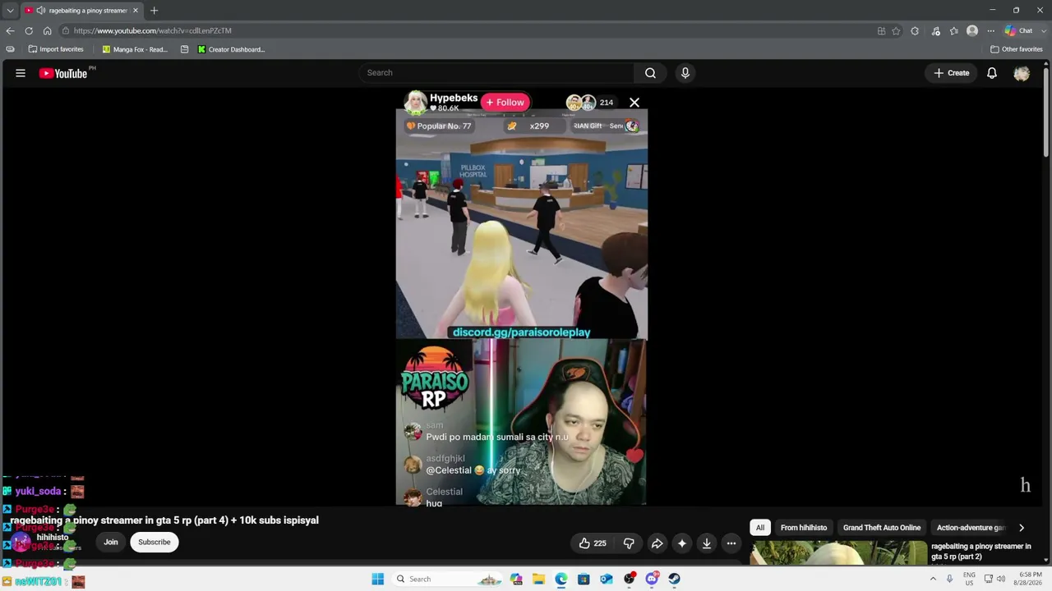The height and width of the screenshot is (591, 1052).
Task: Open the part 2 recommended video thumbnail
Action: 838,553
